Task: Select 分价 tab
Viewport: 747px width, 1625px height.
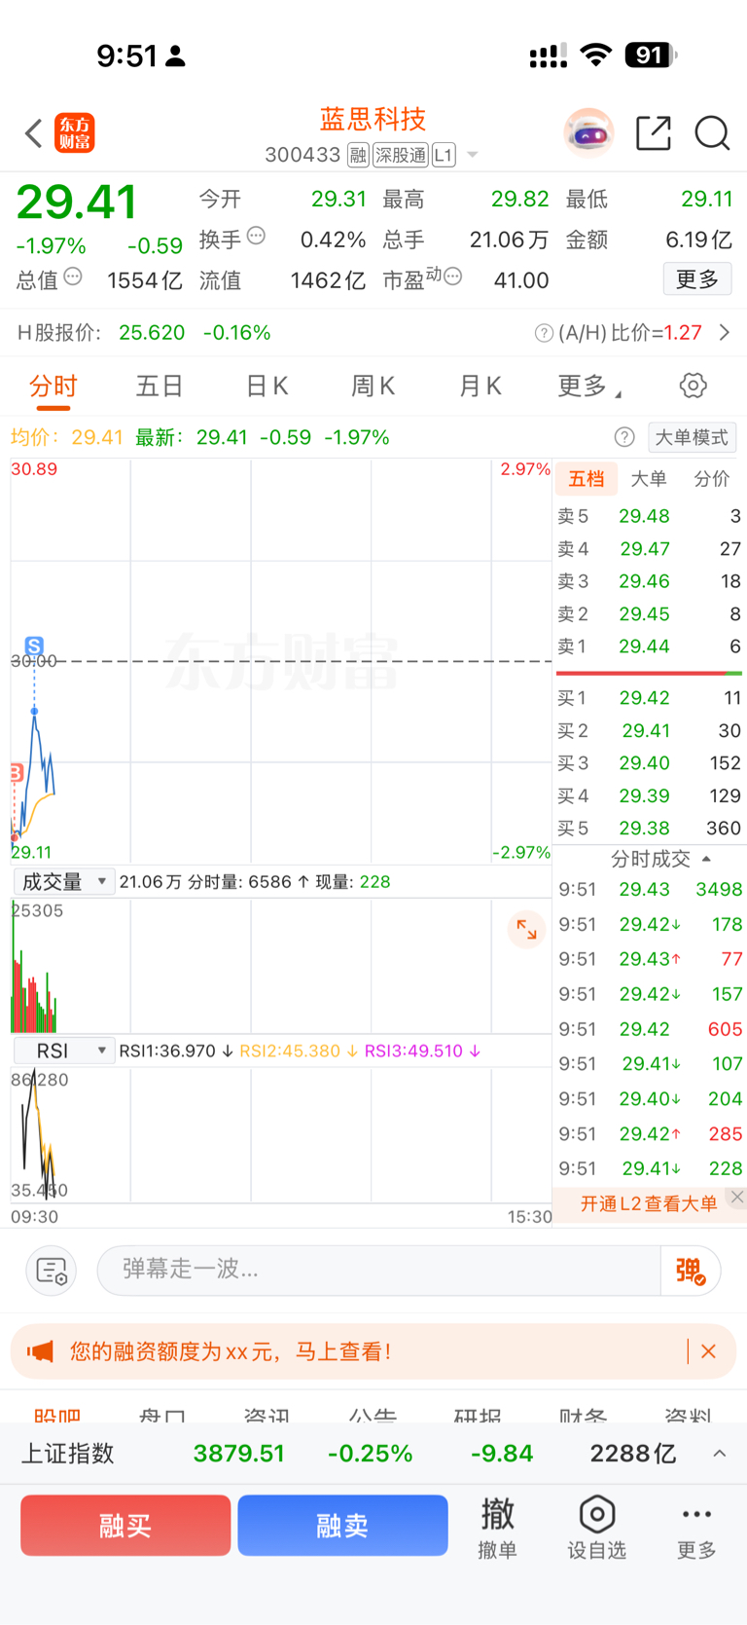Action: [711, 478]
